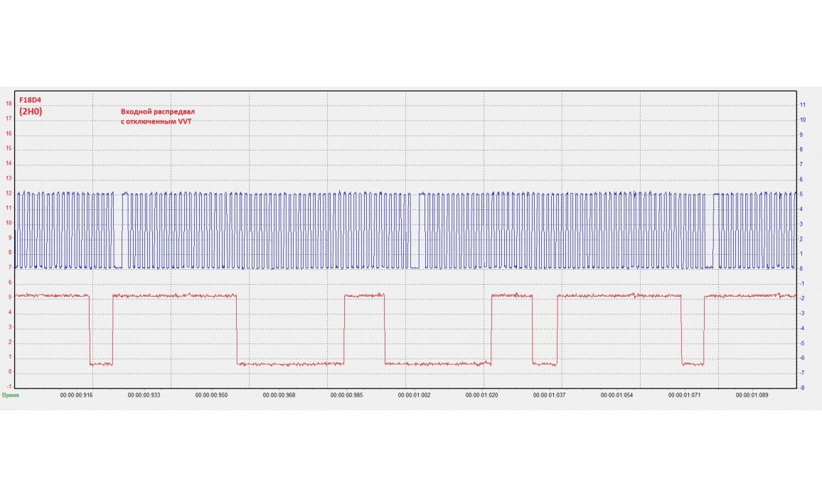
Task: Select the 00:00:00:968 time marker
Action: click(x=279, y=395)
